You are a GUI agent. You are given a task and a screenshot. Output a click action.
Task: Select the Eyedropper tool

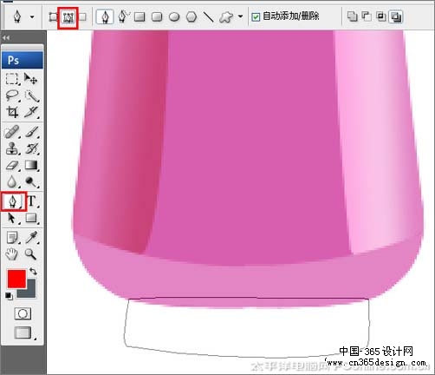click(x=31, y=238)
